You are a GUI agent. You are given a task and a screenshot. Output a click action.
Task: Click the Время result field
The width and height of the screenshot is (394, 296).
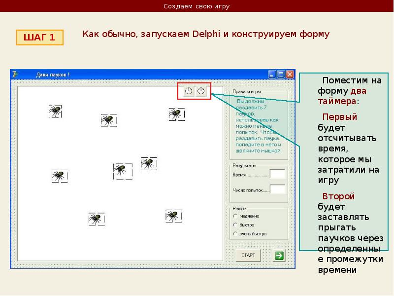tap(277, 174)
